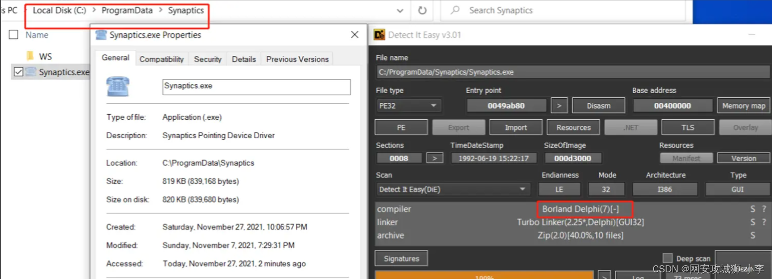This screenshot has width=772, height=279.
Task: Enable the Deep scan checkbox
Action: click(667, 258)
